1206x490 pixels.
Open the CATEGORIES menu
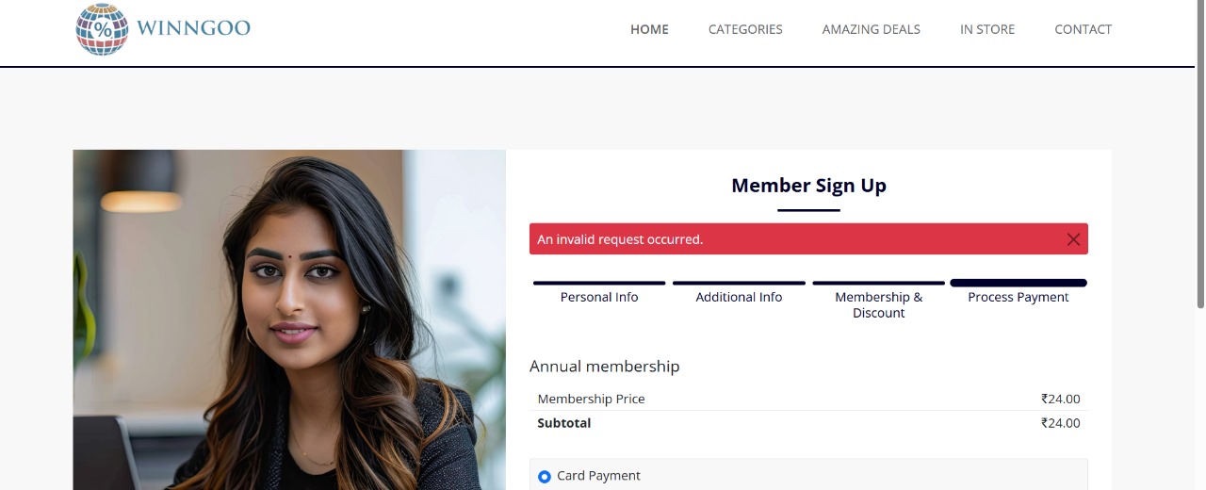745,29
